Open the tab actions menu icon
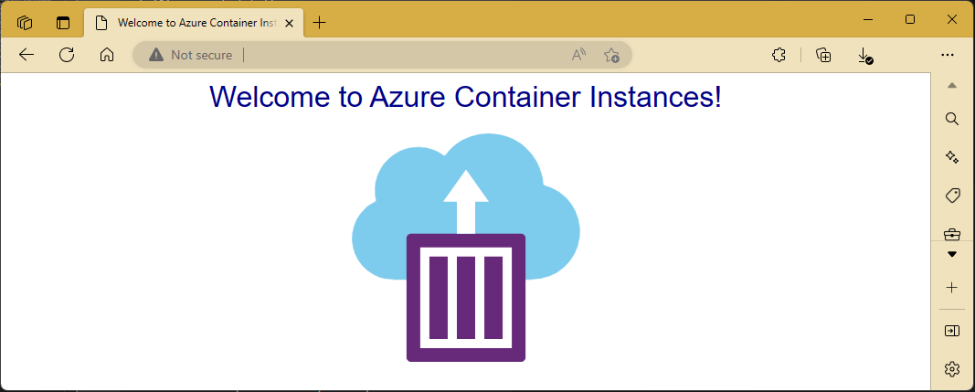This screenshot has height=392, width=975. click(x=63, y=23)
